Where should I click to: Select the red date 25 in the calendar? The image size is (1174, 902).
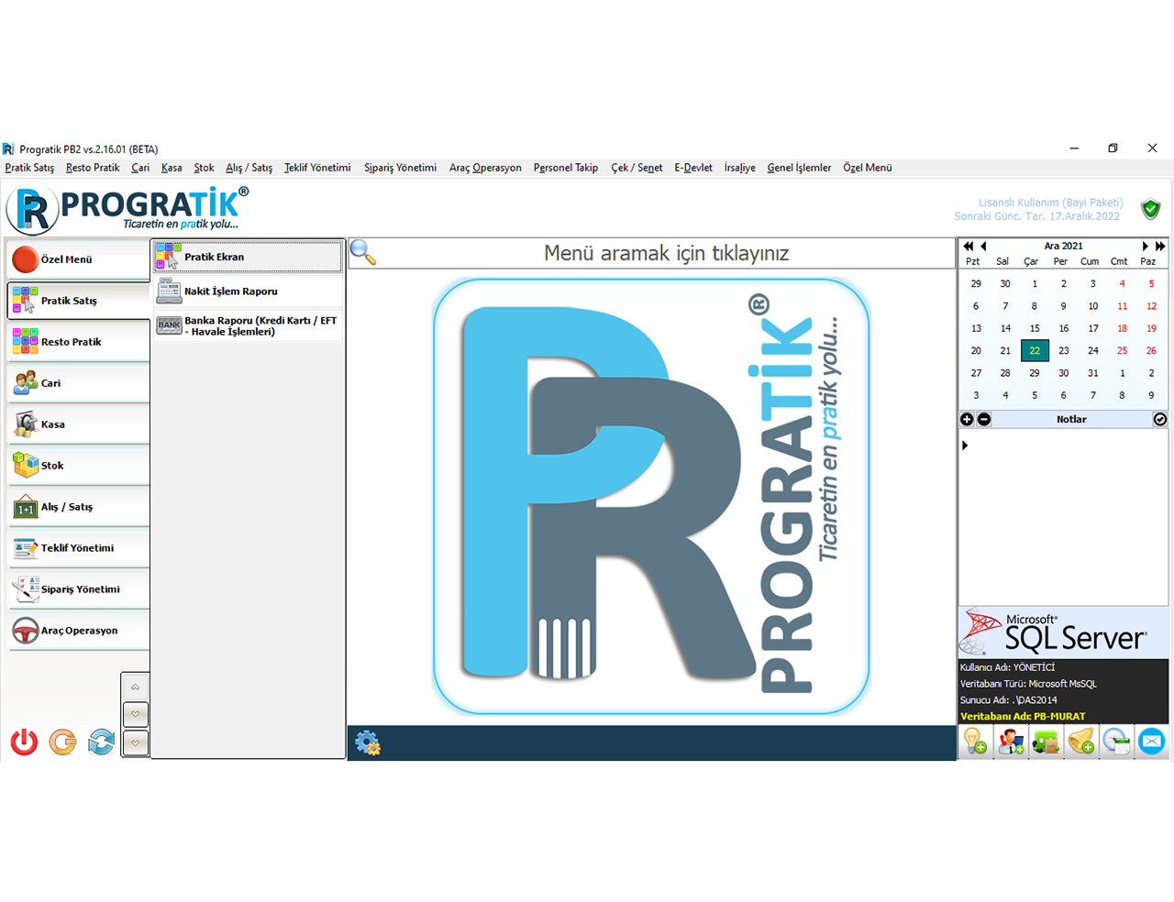coord(1122,350)
